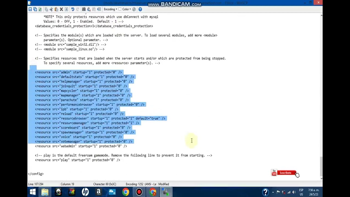350x197 pixels.
Task: Click the resource src="performancebrowser" line
Action: point(89,105)
